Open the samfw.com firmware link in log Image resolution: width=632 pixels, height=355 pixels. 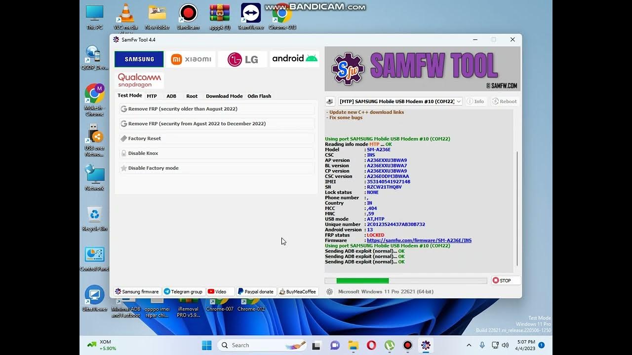[419, 241]
